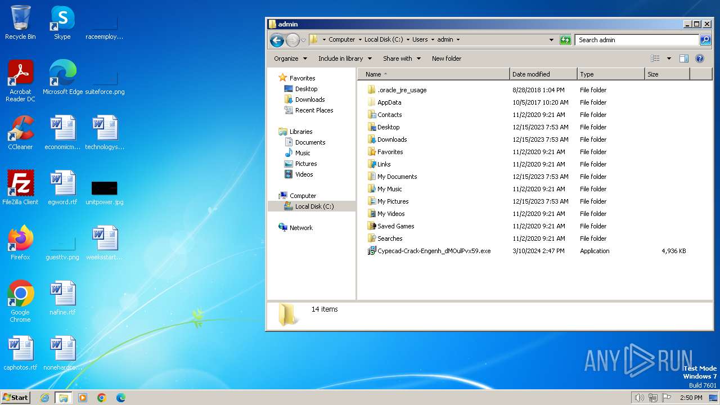The height and width of the screenshot is (405, 720).
Task: Open Explorer help button
Action: pyautogui.click(x=700, y=58)
